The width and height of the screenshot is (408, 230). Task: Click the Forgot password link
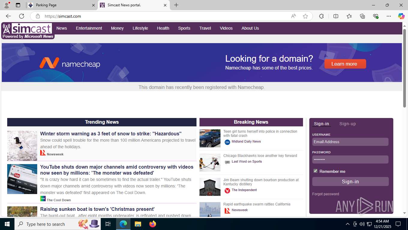pos(325,194)
